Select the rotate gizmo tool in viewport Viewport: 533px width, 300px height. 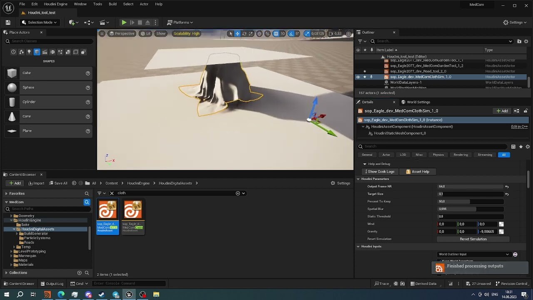coord(244,34)
